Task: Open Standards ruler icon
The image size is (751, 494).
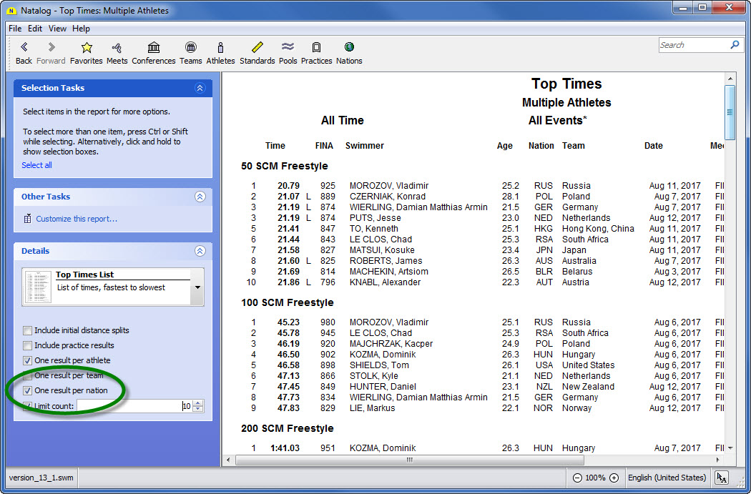Action: click(x=257, y=48)
